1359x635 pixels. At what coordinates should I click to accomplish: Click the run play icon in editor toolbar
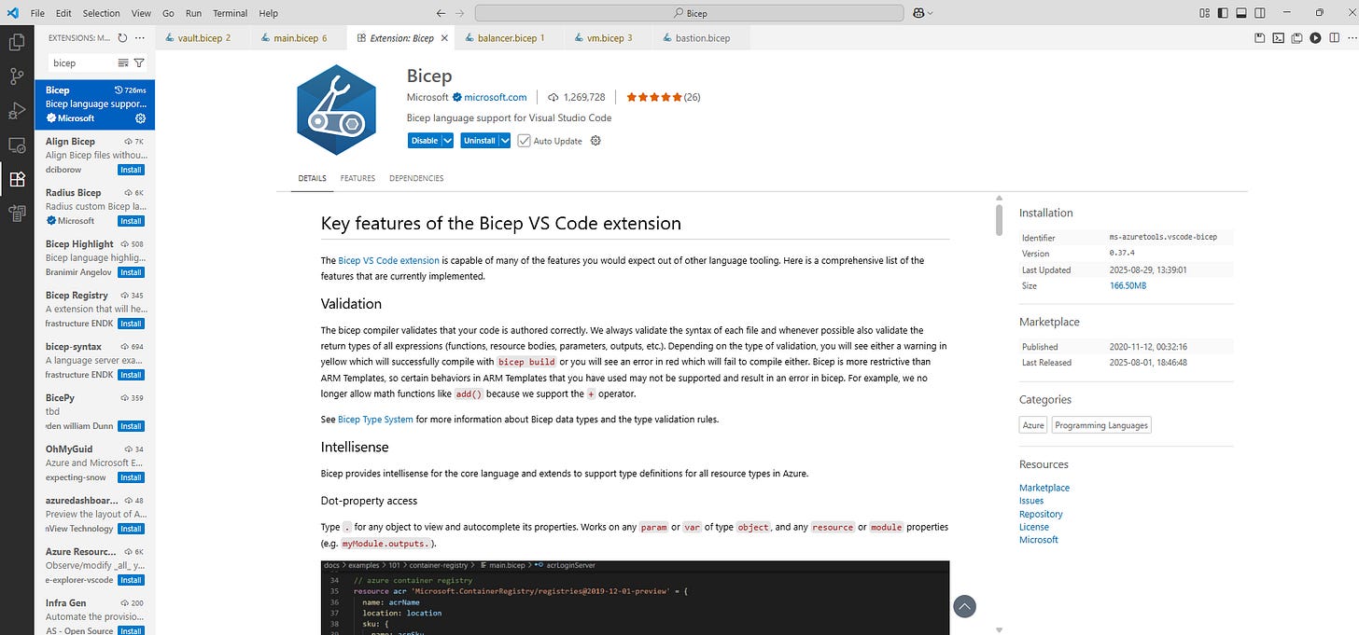1315,38
